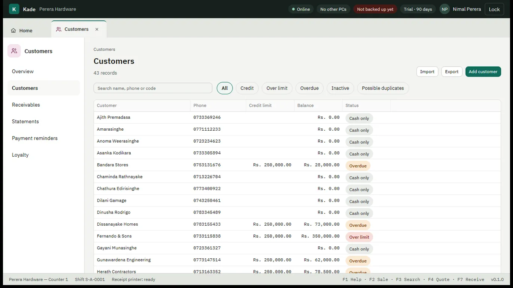Click phone number 0733369246
Viewport: 513px width, 288px height.
pyautogui.click(x=207, y=118)
